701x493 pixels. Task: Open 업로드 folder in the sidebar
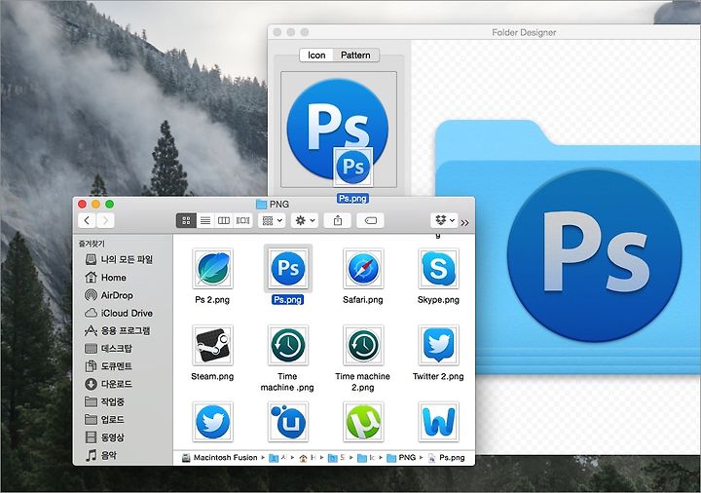coord(104,420)
